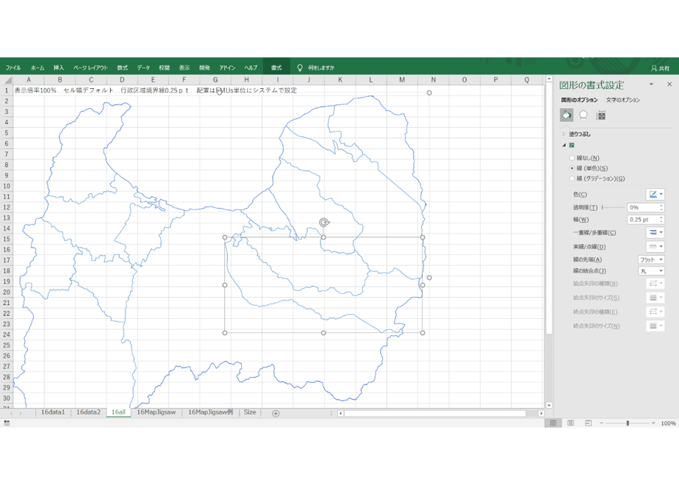This screenshot has width=679, height=485.
Task: Click the lightbulb Tell Me icon
Action: click(x=300, y=68)
